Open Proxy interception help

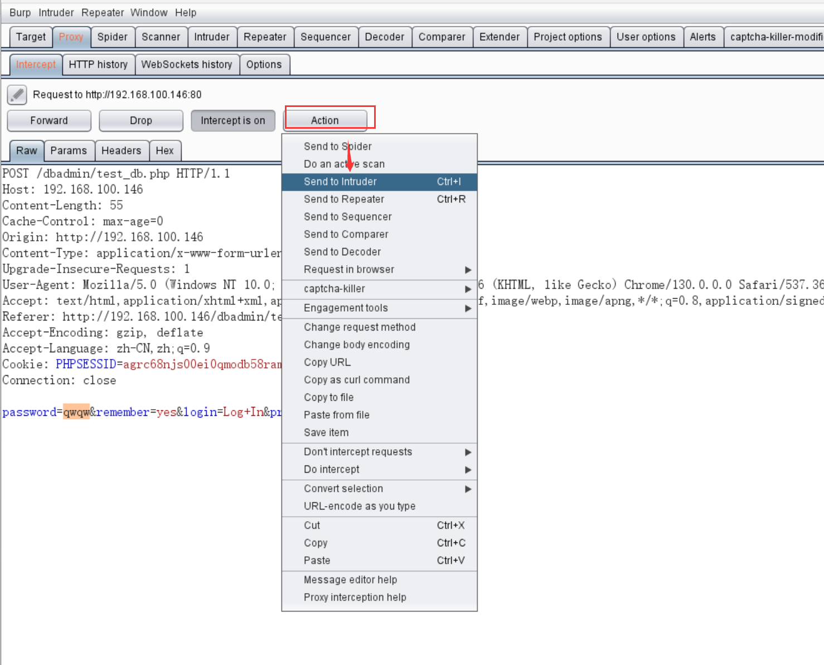pyautogui.click(x=379, y=598)
